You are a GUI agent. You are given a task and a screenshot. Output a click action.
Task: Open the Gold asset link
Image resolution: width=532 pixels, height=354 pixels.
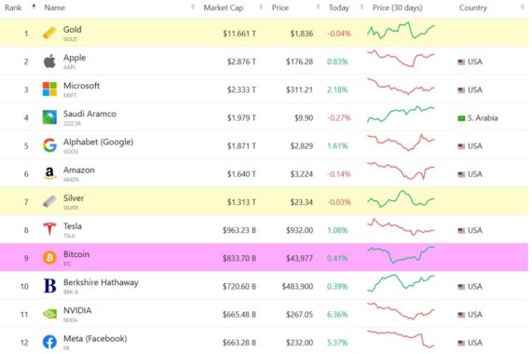click(73, 30)
